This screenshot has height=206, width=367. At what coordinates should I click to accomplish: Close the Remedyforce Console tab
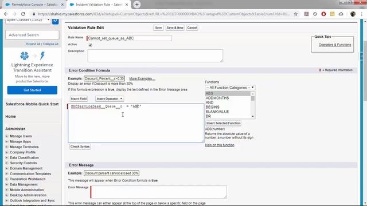tap(63, 5)
